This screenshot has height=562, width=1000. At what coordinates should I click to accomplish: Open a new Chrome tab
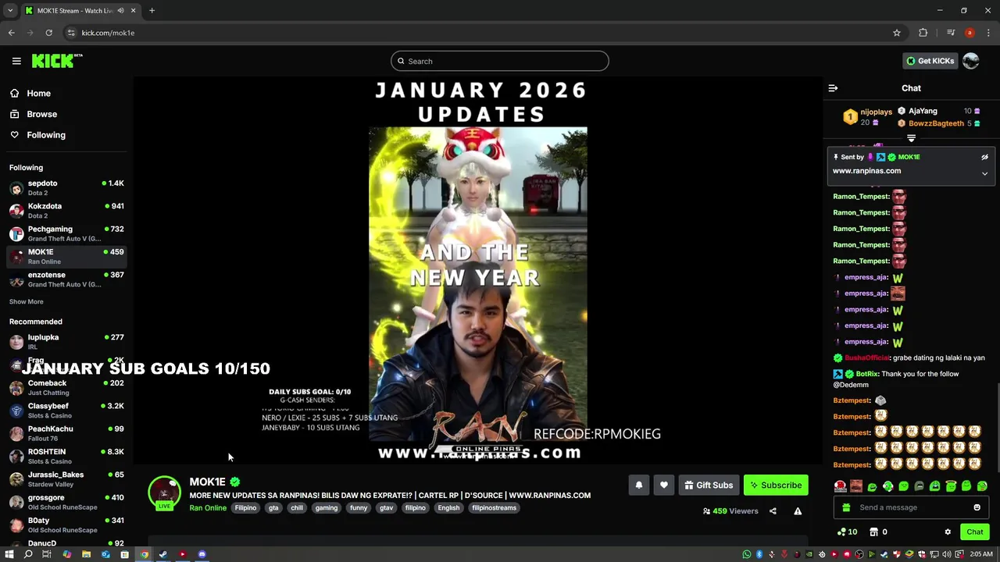[152, 11]
